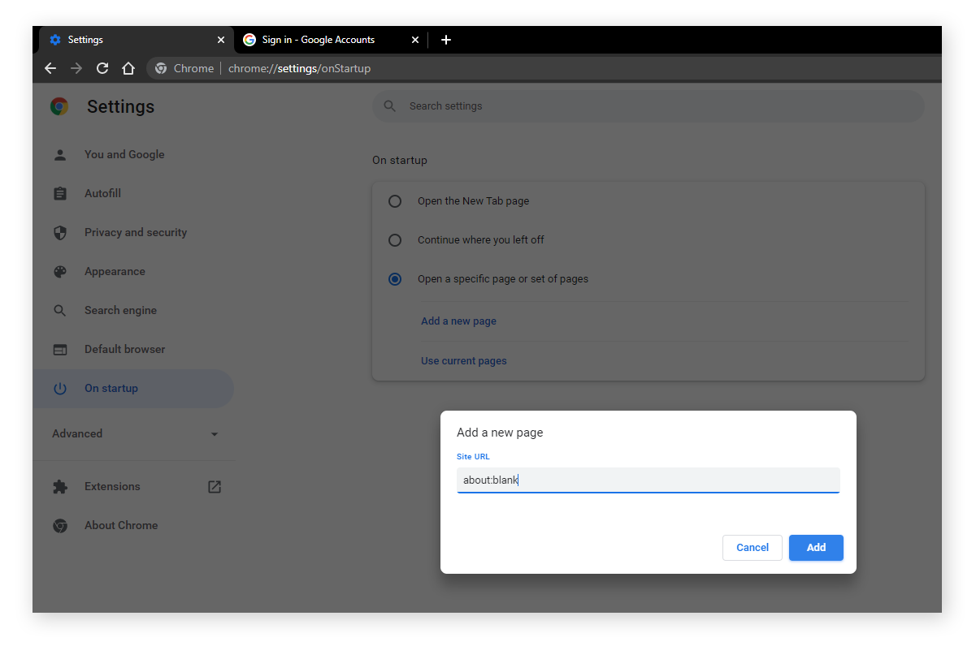
Task: Open You and Google settings
Action: (132, 154)
